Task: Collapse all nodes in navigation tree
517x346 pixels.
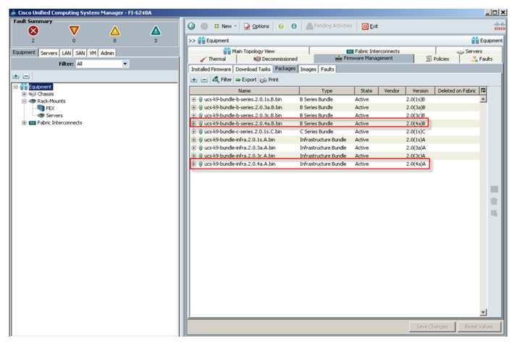Action: [x=26, y=77]
